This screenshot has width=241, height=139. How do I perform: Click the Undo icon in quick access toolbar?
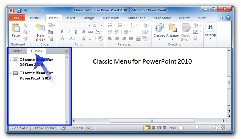(x=26, y=10)
